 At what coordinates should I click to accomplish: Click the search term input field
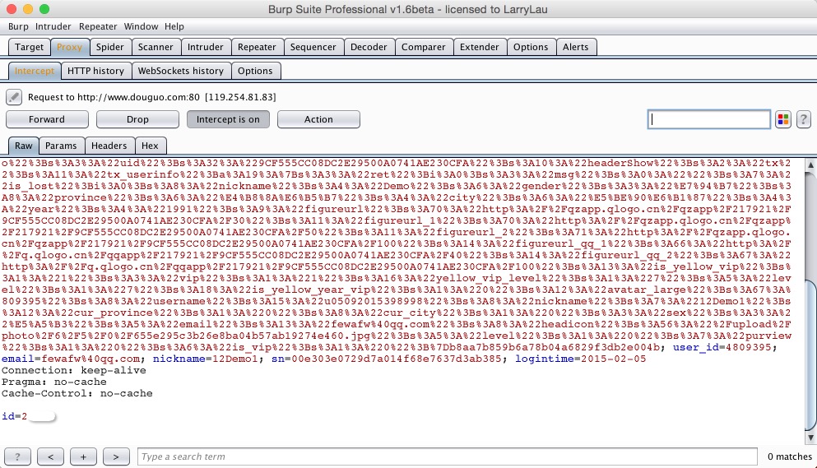pyautogui.click(x=447, y=456)
